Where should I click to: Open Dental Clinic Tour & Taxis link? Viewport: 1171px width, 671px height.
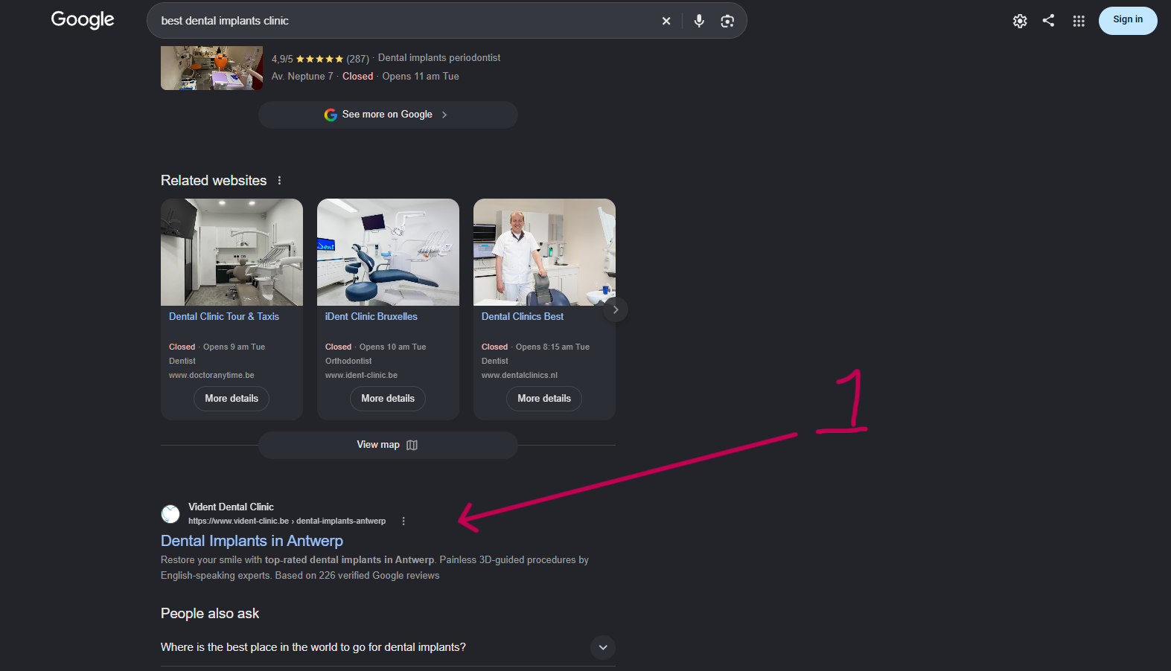click(x=224, y=316)
